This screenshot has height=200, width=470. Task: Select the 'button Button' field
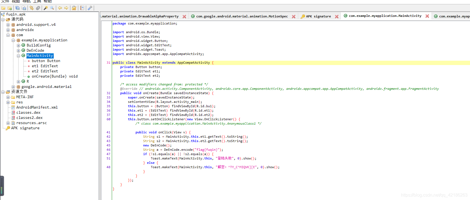[46, 61]
